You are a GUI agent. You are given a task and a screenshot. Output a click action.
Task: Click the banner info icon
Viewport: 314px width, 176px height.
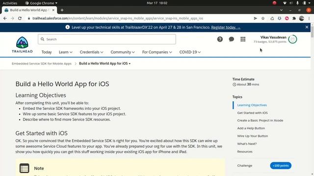68,27
